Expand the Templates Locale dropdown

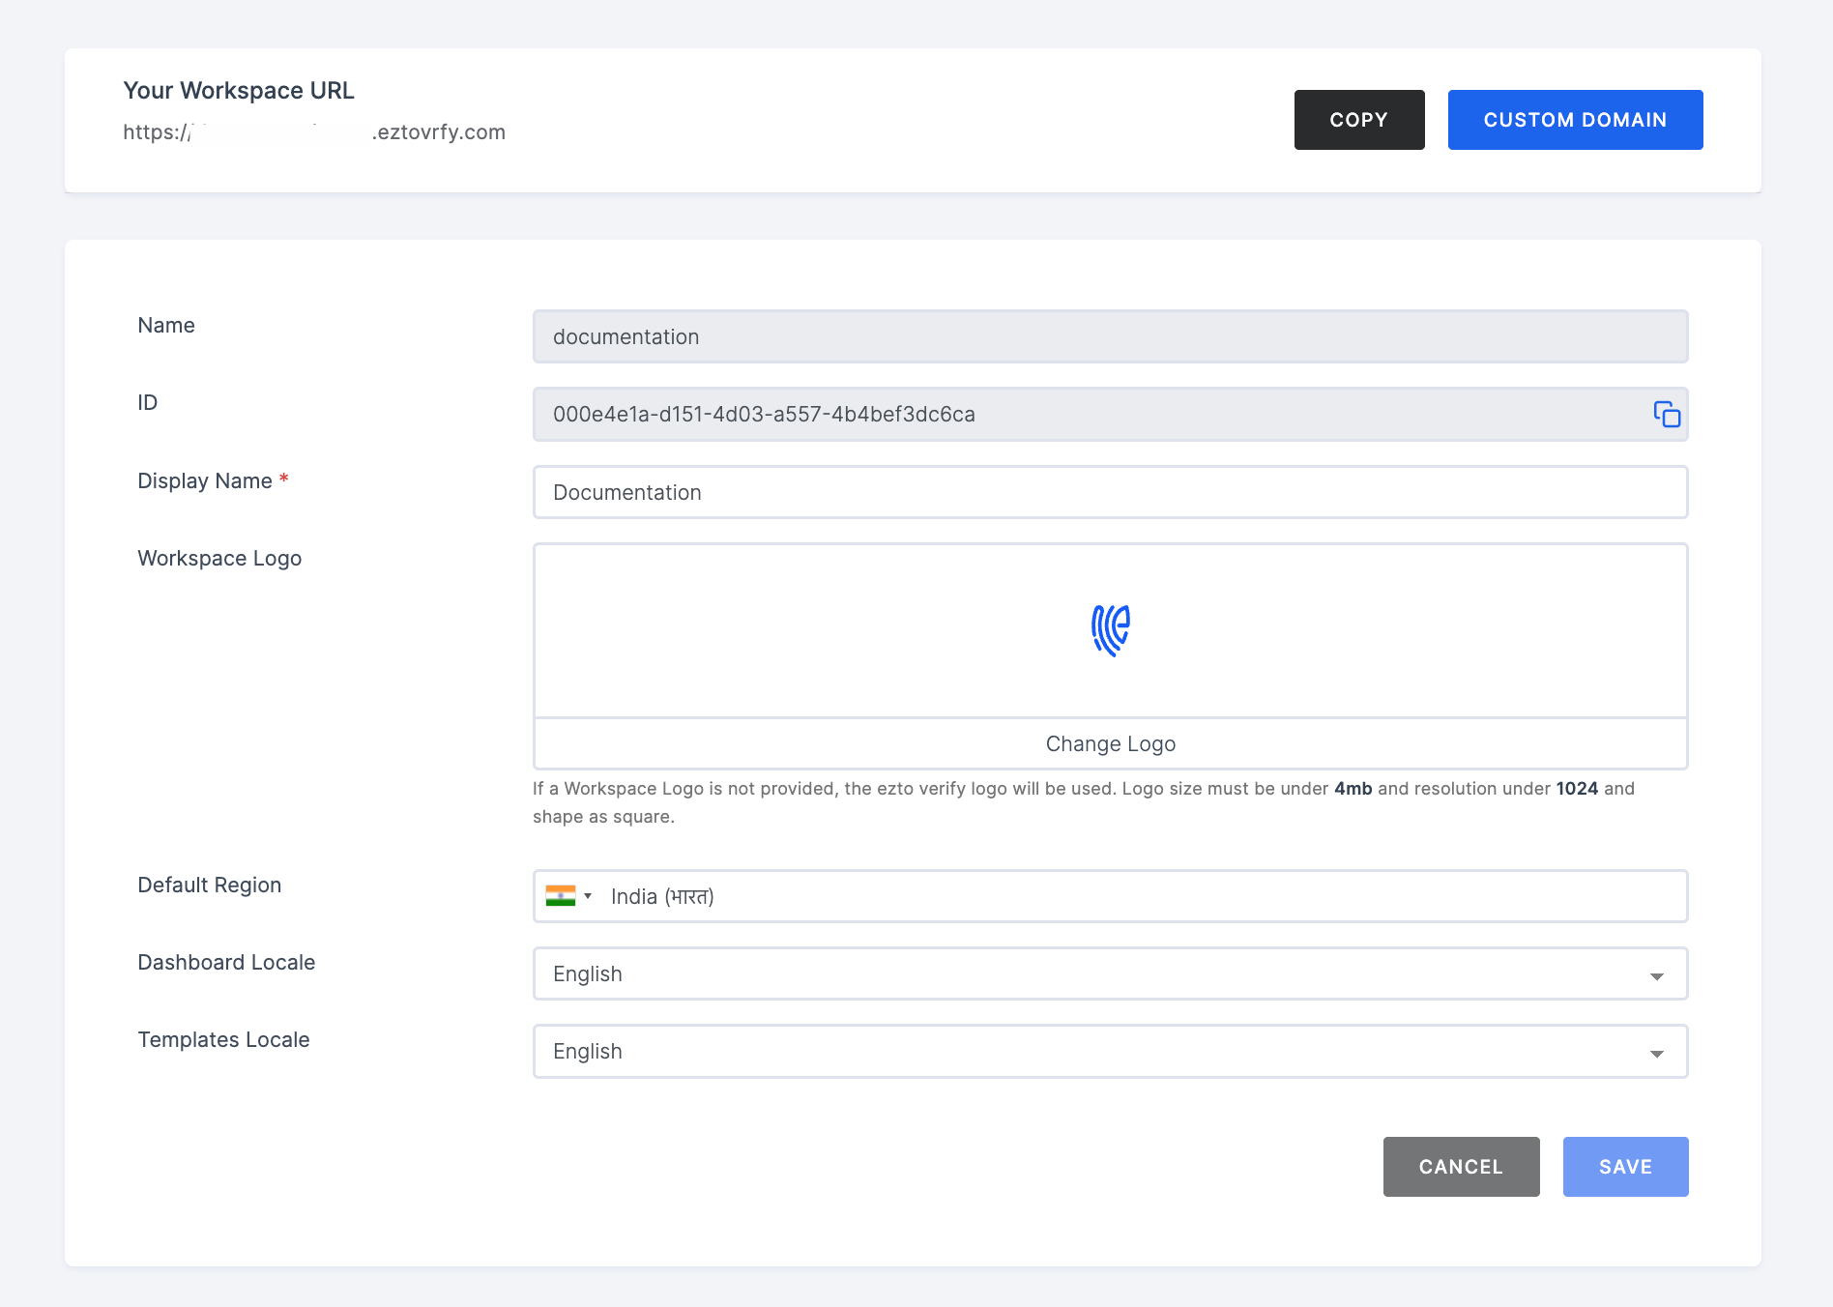point(1110,1051)
